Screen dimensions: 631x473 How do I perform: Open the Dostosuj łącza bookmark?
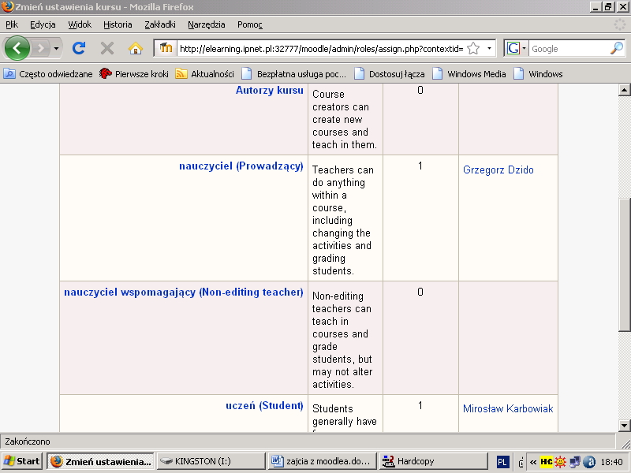click(389, 74)
